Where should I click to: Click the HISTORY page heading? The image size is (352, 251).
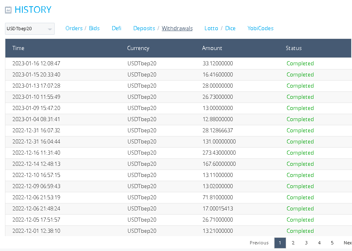33,10
